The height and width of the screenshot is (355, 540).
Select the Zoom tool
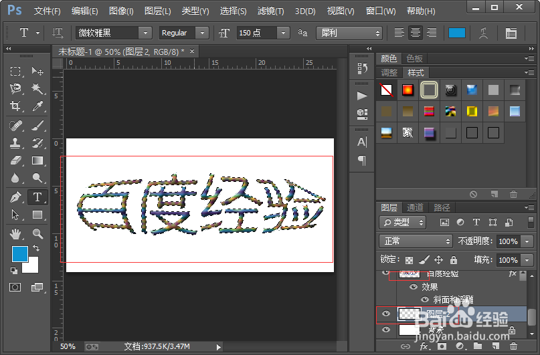[x=37, y=234]
